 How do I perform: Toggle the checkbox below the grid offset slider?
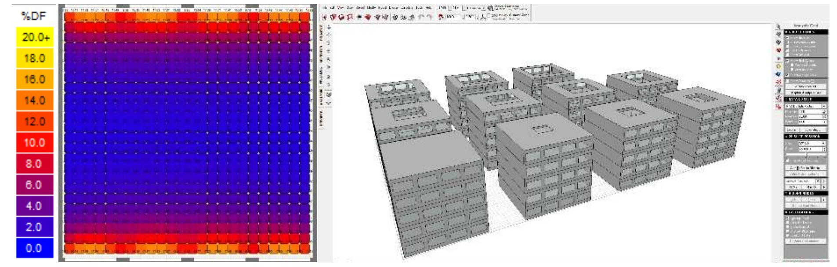pyautogui.click(x=788, y=160)
